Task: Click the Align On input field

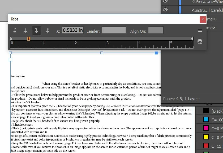Action: click(x=156, y=30)
